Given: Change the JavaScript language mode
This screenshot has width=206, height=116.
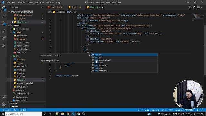Looking at the screenshot, I should 179,110.
